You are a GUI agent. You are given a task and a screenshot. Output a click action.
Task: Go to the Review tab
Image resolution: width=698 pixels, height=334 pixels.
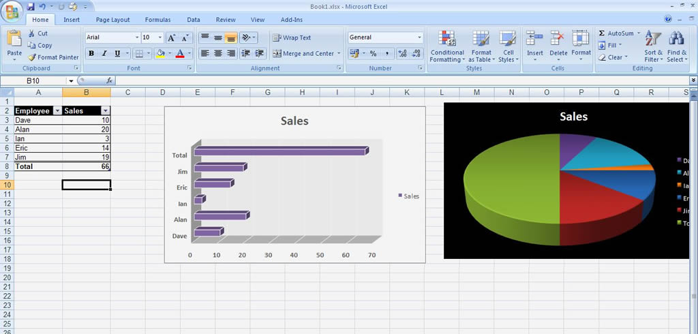(226, 20)
